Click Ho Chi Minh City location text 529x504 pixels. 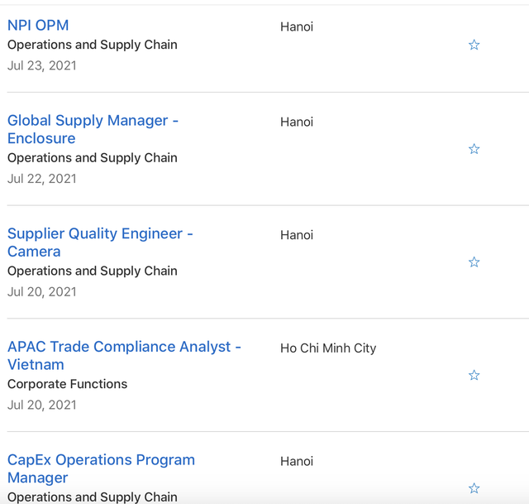pyautogui.click(x=328, y=348)
